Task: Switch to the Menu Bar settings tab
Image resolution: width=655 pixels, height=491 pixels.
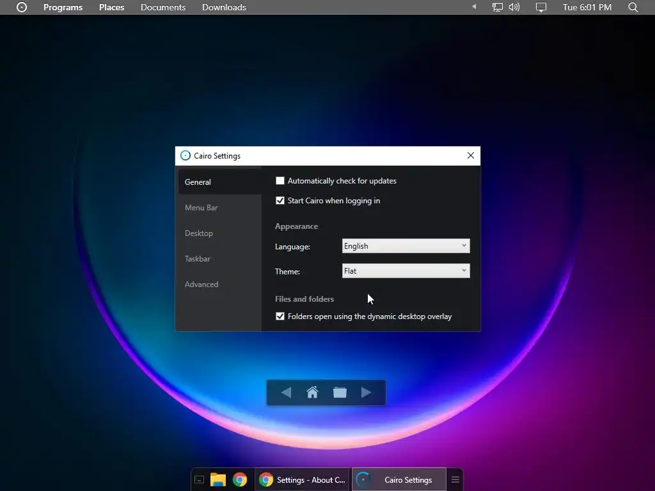Action: [x=220, y=208]
